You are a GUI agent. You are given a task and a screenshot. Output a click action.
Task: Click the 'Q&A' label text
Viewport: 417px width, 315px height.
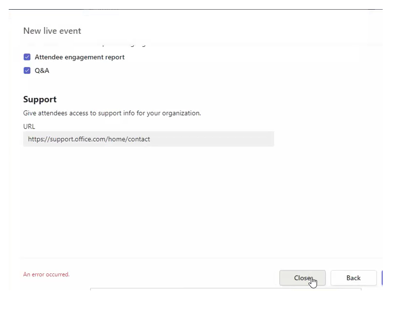[42, 71]
